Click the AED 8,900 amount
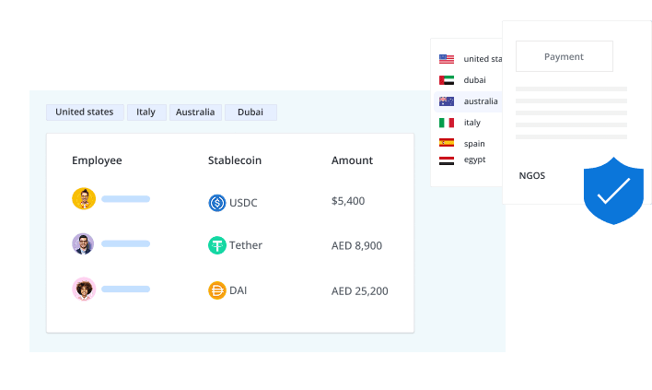652x390 pixels. [356, 245]
